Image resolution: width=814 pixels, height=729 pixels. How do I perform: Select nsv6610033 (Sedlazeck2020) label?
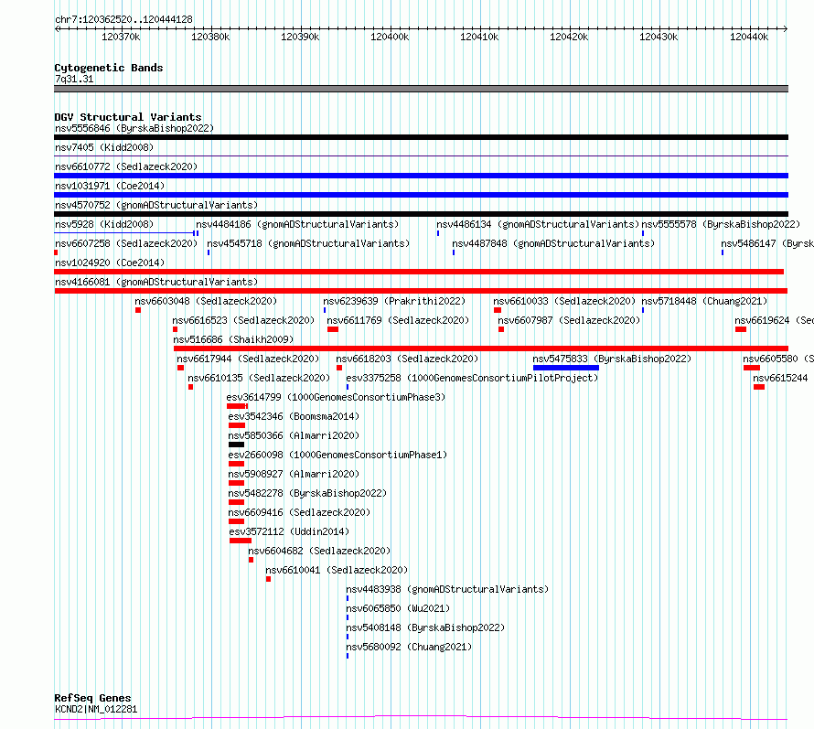(x=564, y=301)
